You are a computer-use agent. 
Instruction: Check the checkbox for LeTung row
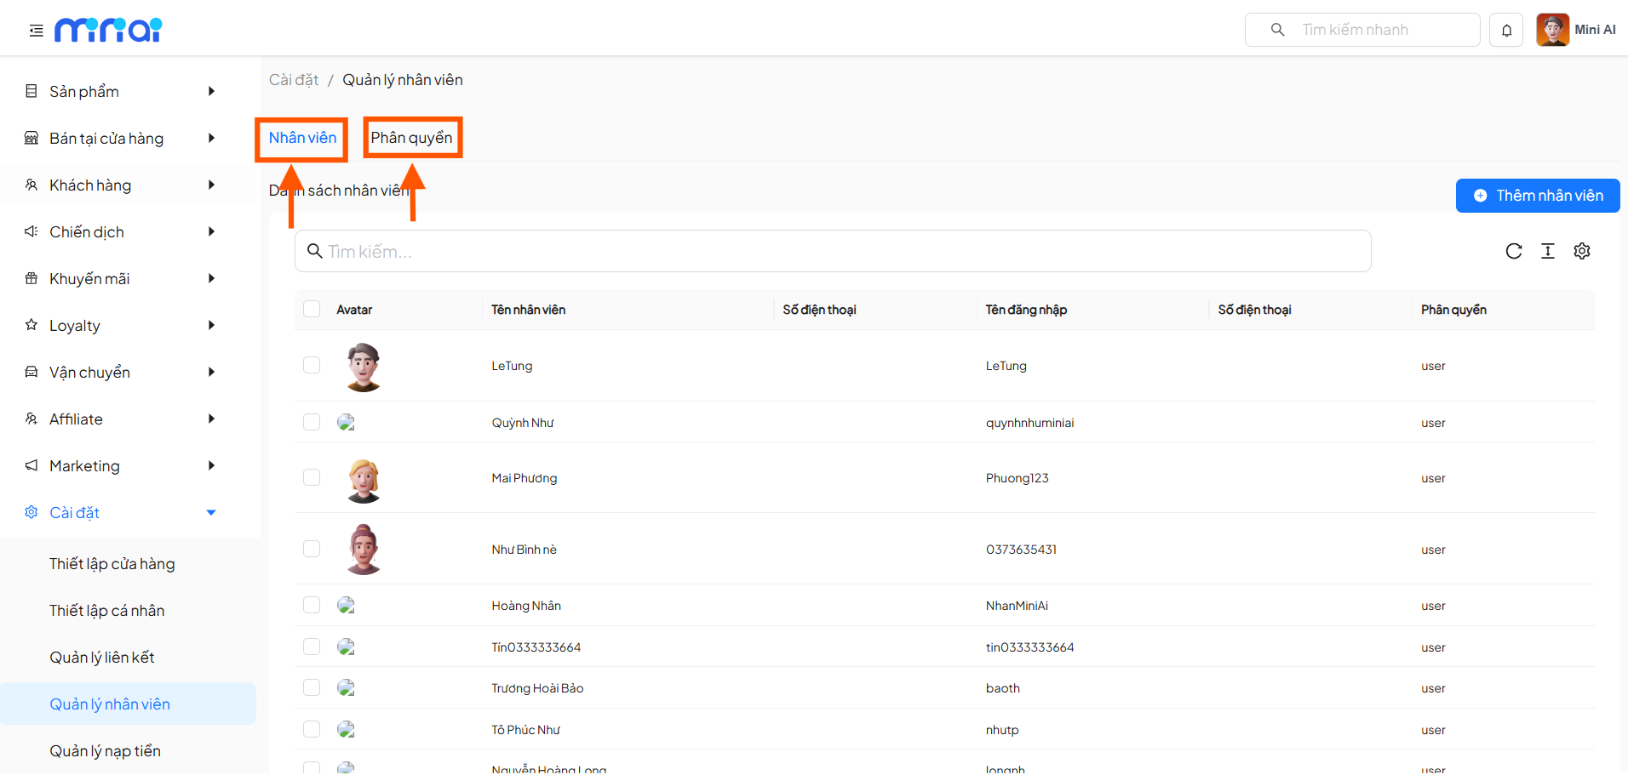click(x=311, y=364)
